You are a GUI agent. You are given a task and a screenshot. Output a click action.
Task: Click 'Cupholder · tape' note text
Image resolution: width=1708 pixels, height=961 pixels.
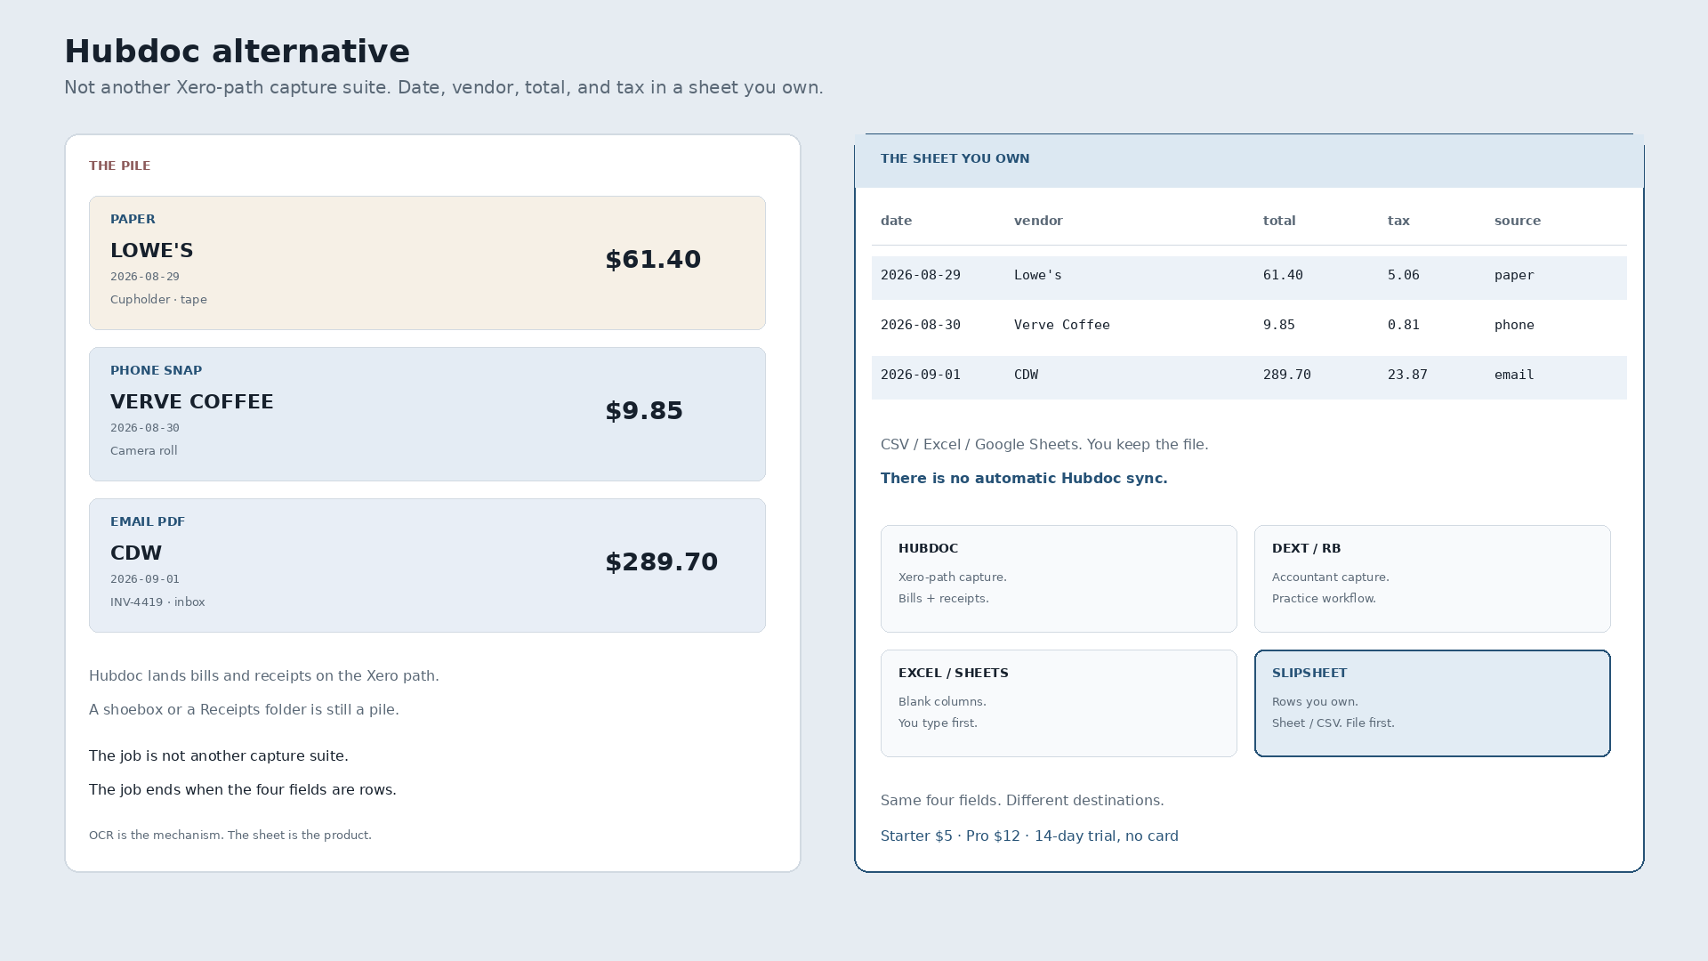pyautogui.click(x=158, y=299)
